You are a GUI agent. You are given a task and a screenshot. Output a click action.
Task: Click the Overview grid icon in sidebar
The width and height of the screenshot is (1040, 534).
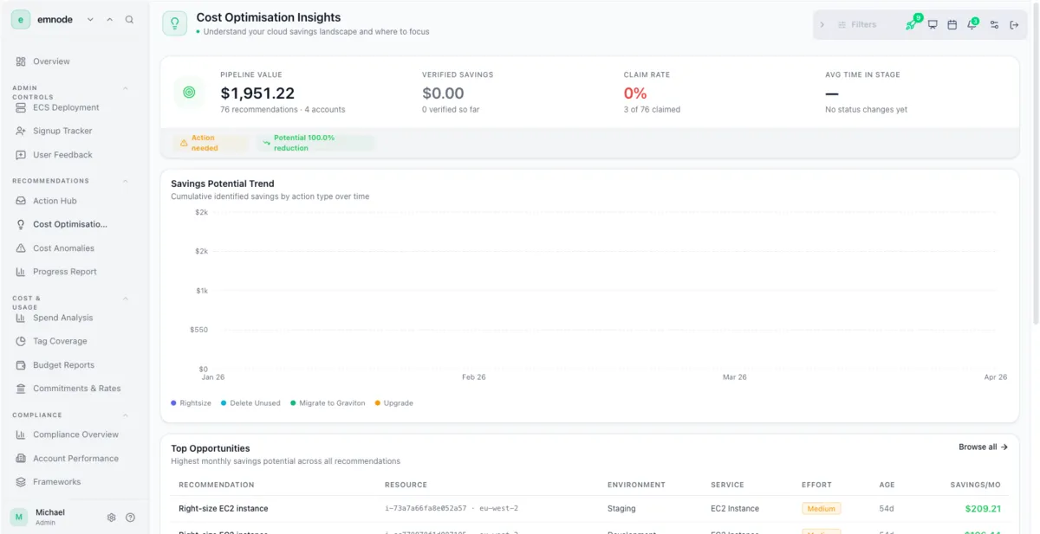[21, 61]
